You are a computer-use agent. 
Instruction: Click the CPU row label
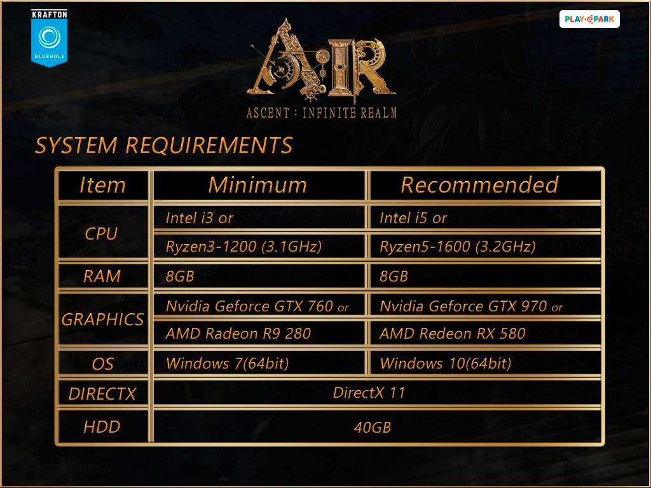pyautogui.click(x=102, y=233)
